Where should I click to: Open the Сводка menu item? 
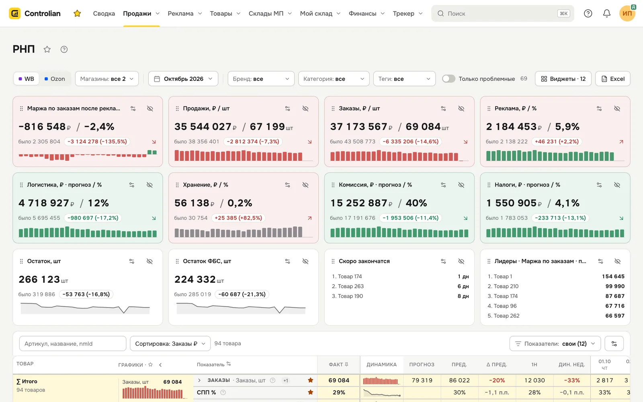104,13
